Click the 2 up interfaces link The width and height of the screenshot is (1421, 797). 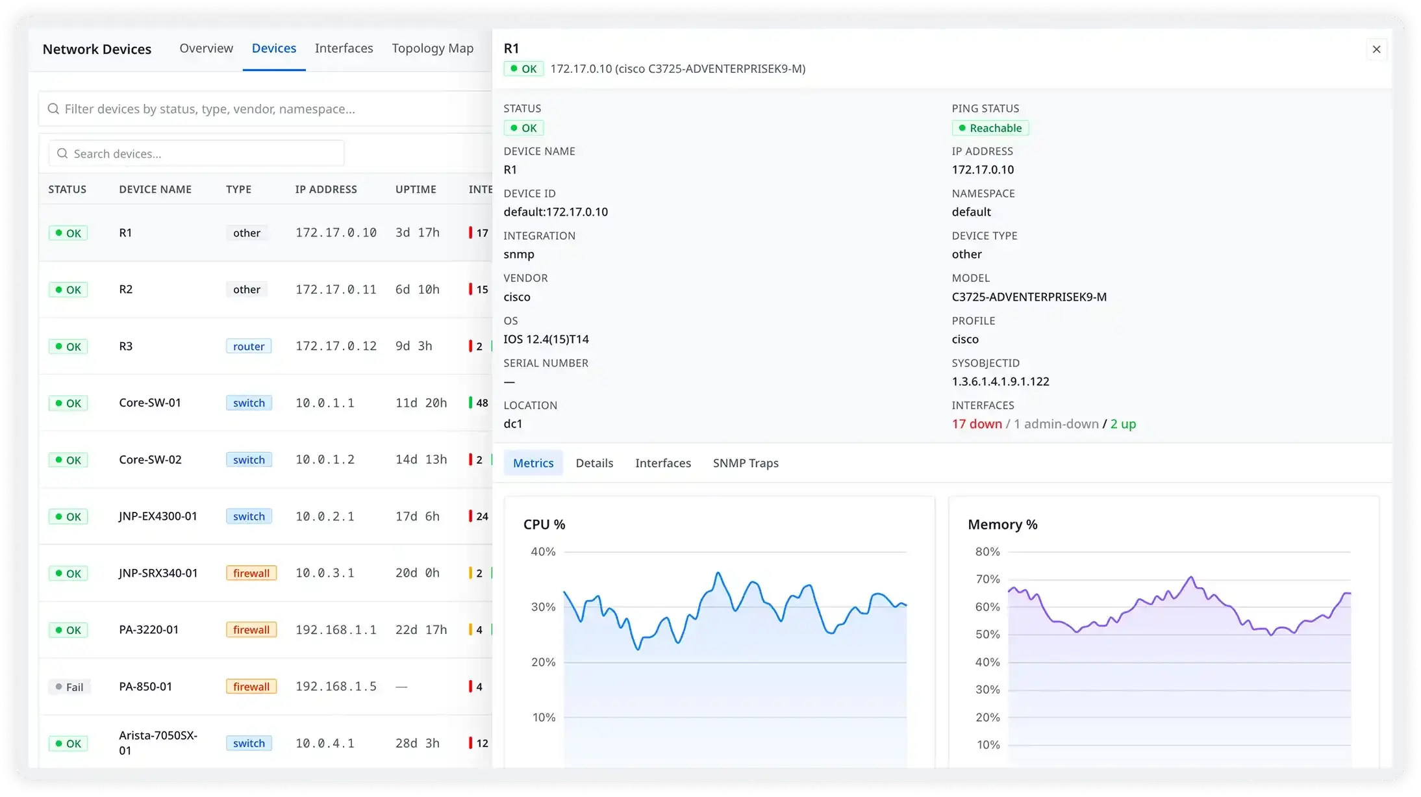coord(1123,424)
